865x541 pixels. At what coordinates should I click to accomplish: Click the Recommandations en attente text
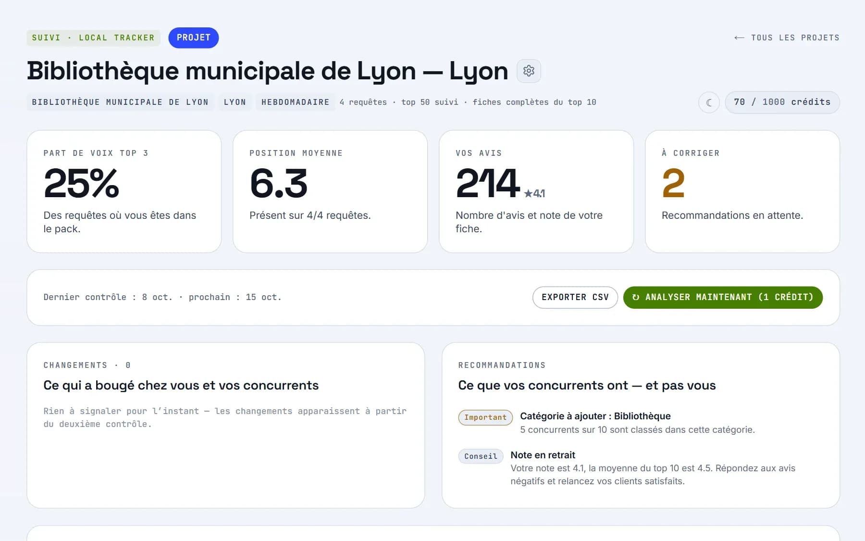pos(732,215)
